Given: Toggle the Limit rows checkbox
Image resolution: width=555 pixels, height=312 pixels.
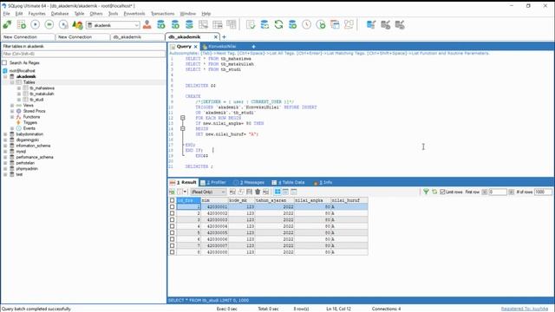Looking at the screenshot, I should coord(442,192).
